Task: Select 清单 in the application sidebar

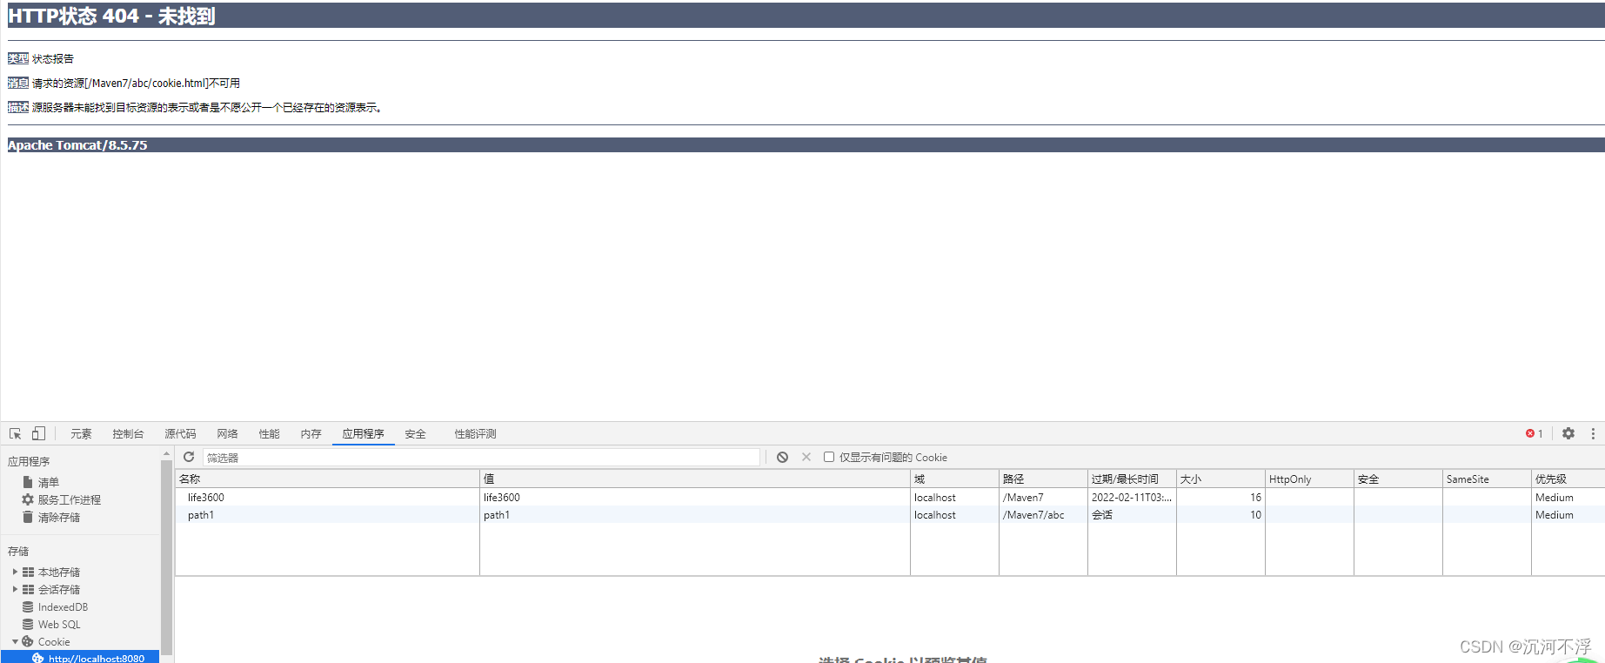Action: (x=49, y=482)
